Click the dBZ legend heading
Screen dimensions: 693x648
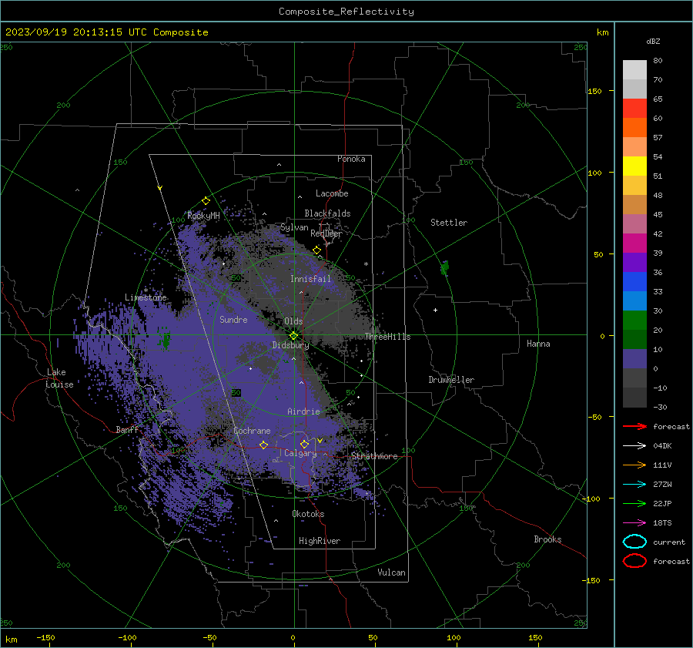pos(653,41)
